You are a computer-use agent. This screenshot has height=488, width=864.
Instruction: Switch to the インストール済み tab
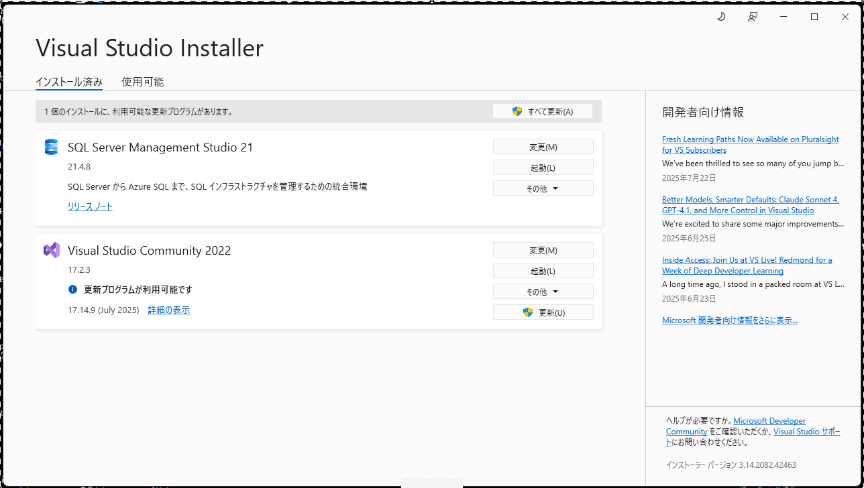tap(69, 82)
